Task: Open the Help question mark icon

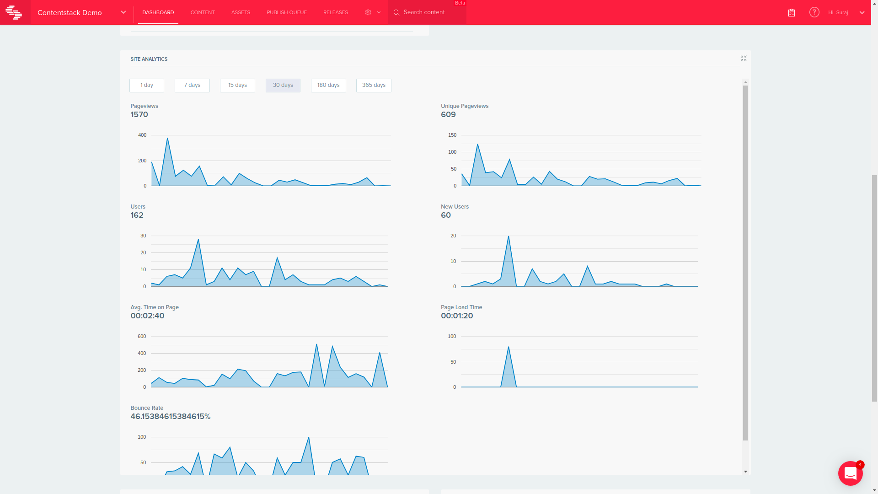Action: [x=814, y=12]
